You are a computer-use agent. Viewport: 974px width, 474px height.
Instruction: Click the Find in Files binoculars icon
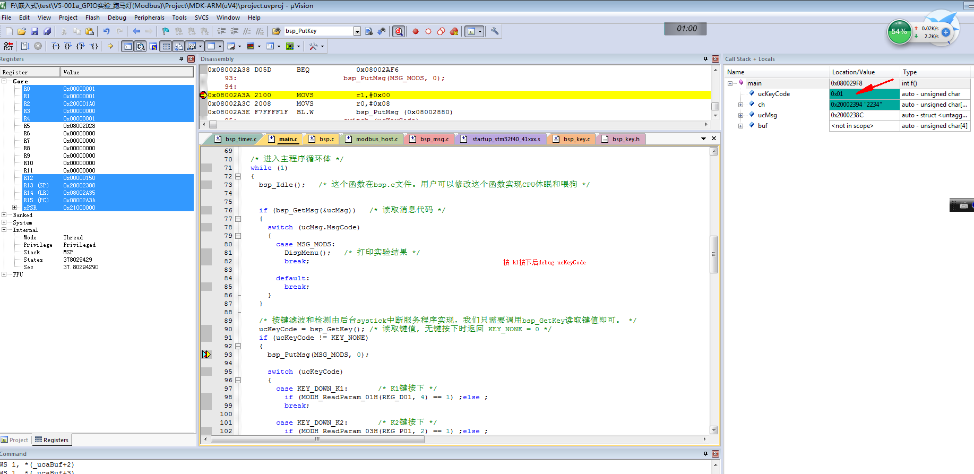[x=276, y=31]
